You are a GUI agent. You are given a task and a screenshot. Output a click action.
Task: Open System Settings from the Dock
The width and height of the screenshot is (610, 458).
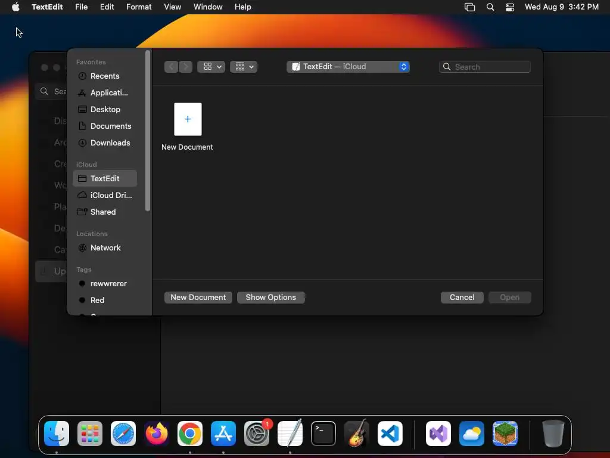257,434
